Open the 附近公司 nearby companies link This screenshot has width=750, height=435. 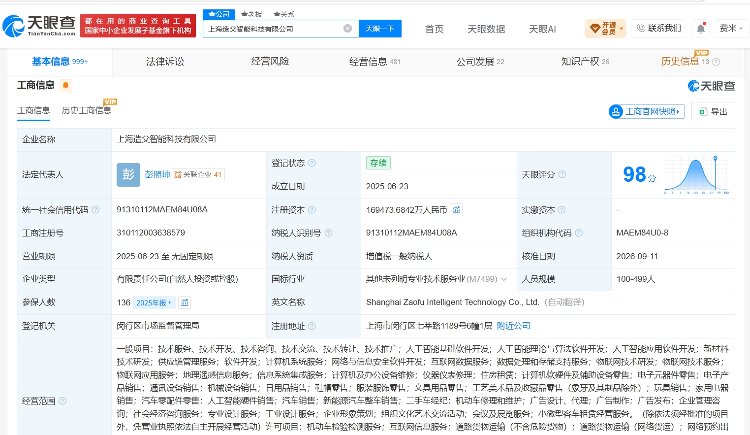click(x=513, y=326)
